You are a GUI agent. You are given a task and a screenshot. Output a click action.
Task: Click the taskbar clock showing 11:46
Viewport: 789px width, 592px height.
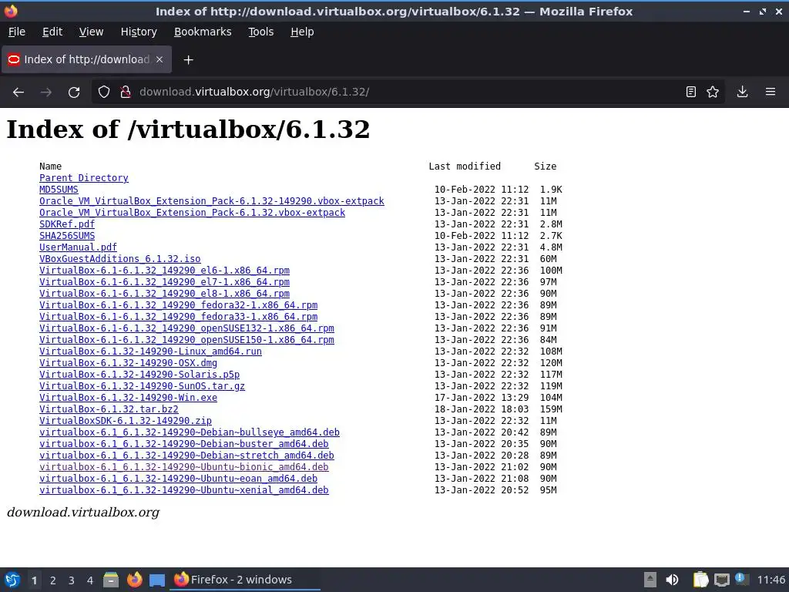(771, 580)
